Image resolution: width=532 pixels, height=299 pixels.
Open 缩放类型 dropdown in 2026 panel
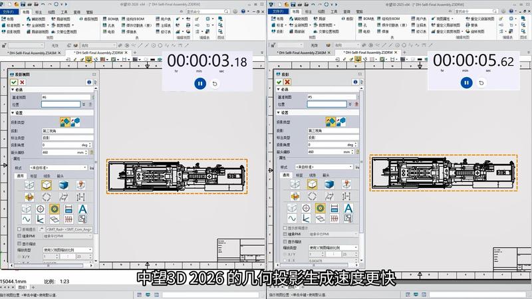pyautogui.click(x=68, y=250)
